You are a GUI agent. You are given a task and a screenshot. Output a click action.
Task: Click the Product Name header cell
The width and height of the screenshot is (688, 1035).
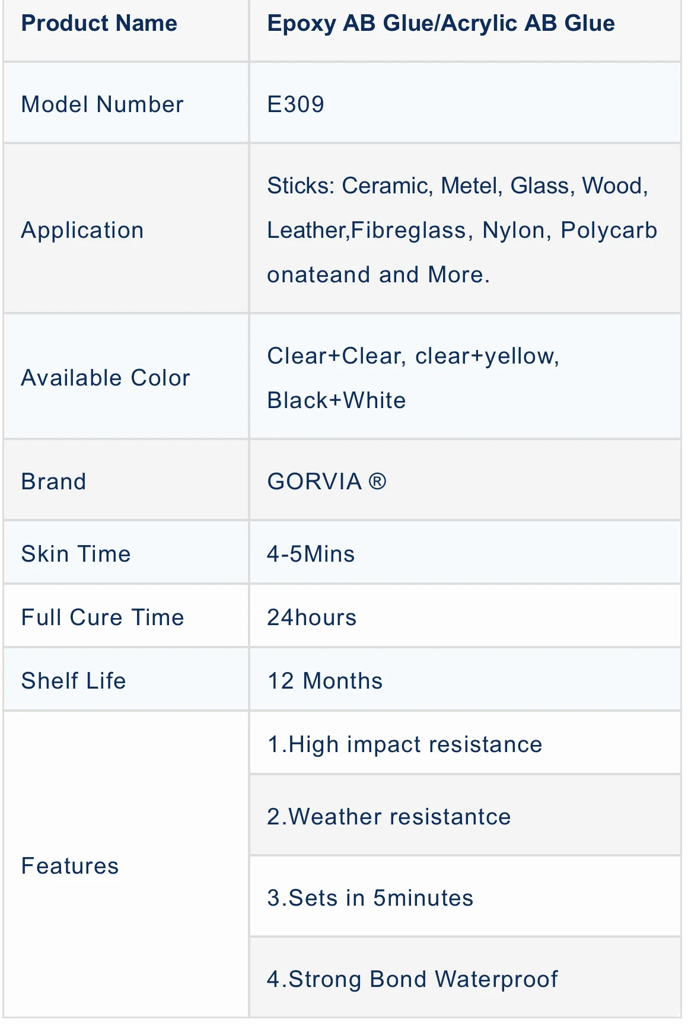(99, 24)
